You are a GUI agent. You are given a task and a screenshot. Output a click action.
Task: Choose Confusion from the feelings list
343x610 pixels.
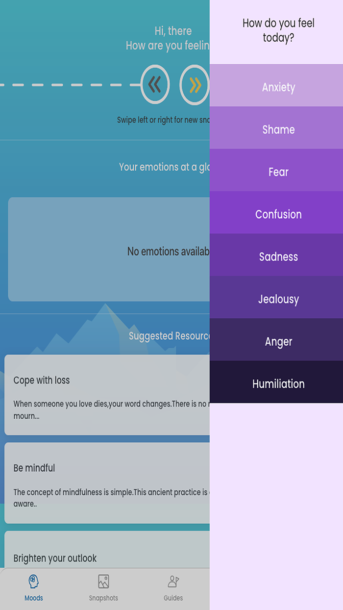point(278,214)
